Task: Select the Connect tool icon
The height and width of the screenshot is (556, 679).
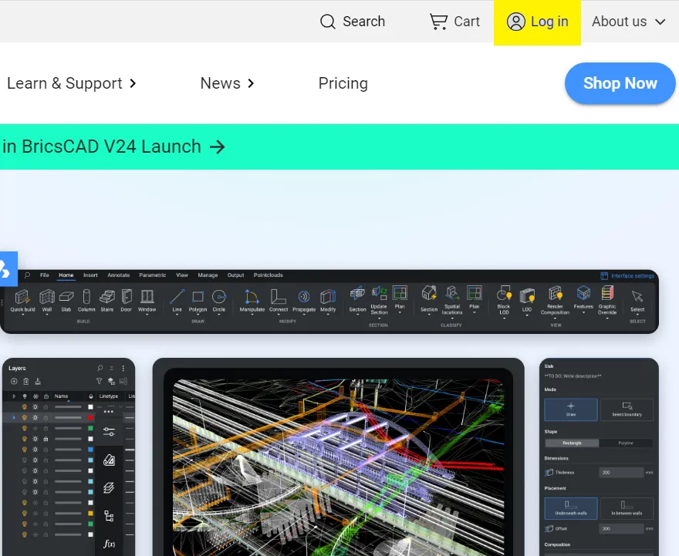Action: click(278, 297)
